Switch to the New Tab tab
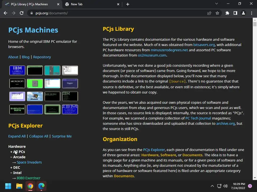Viewport: 257px width, 192px height. click(92, 4)
